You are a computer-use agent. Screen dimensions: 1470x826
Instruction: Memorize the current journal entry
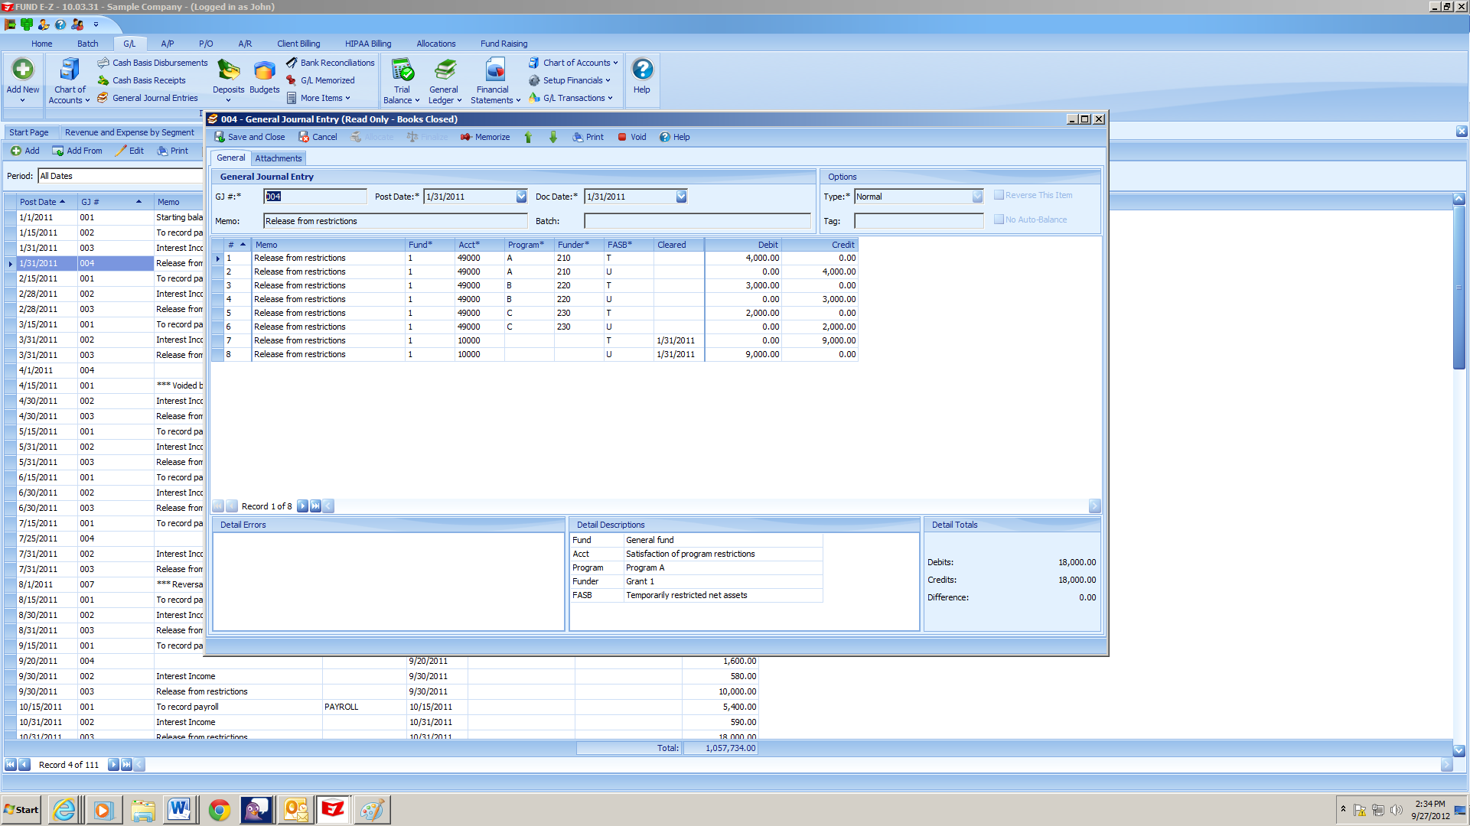coord(485,137)
